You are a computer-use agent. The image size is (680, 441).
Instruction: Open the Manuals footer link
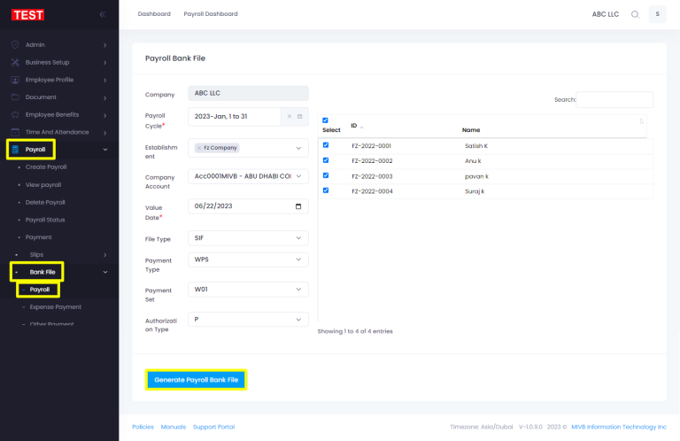pos(173,427)
